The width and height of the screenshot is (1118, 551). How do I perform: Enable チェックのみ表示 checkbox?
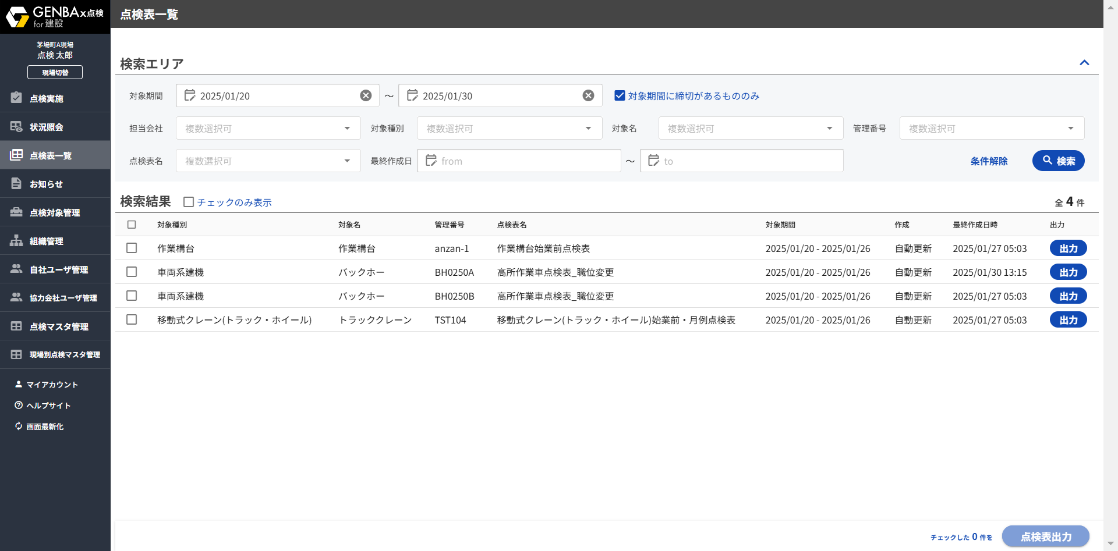[189, 202]
